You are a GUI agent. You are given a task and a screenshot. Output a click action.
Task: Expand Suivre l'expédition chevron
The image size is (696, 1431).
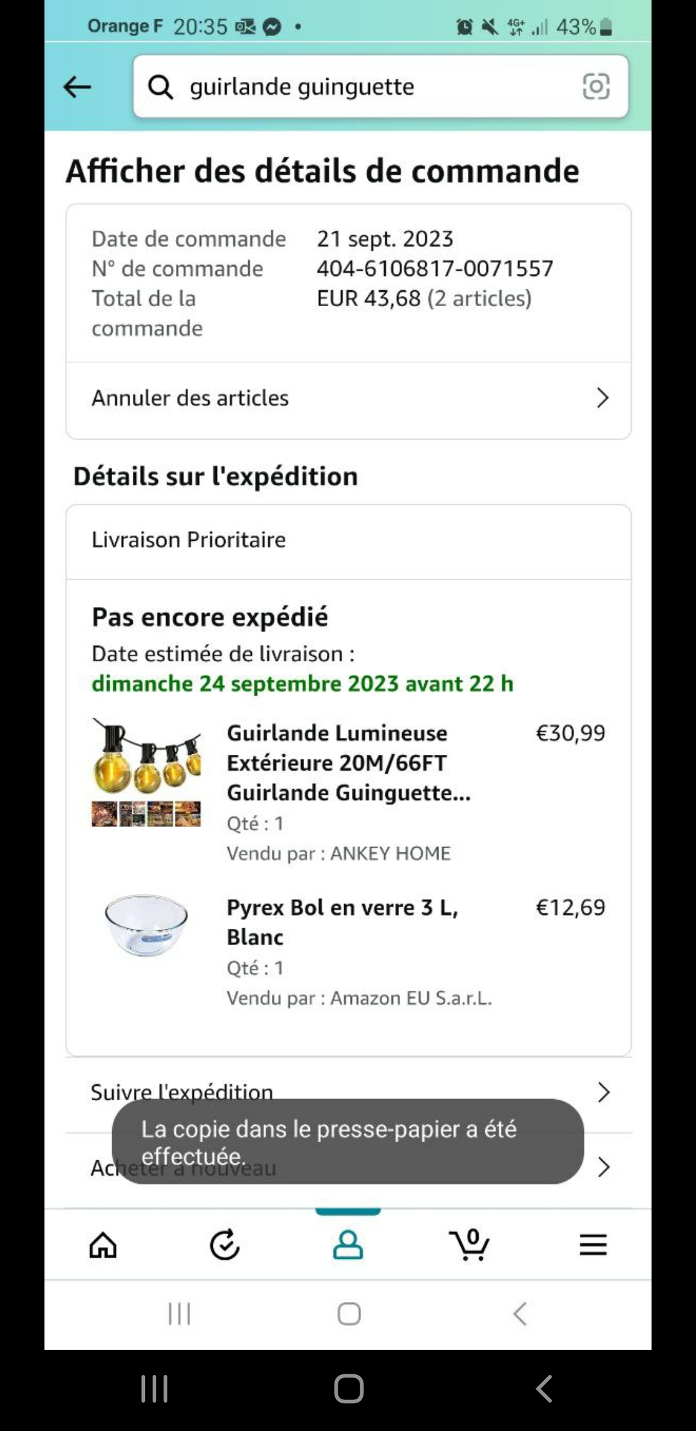(x=603, y=1092)
